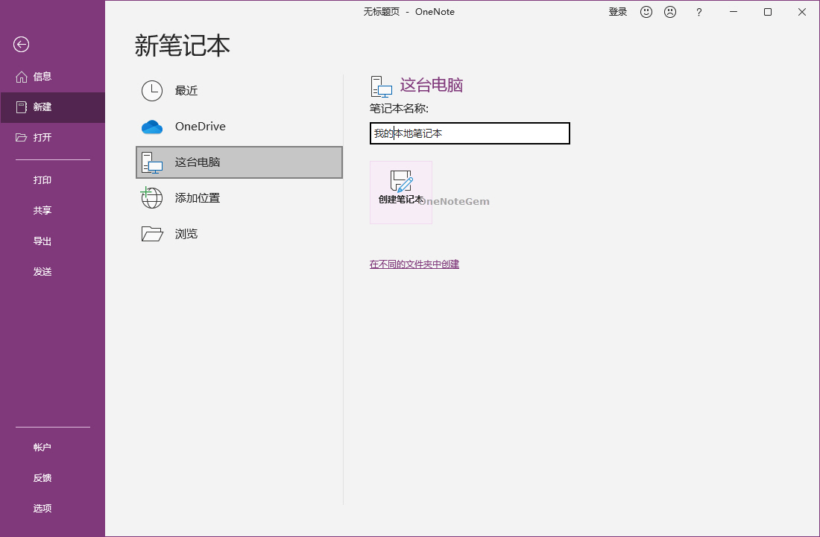Open help question mark icon
Screen dimensions: 820x537
(x=699, y=12)
